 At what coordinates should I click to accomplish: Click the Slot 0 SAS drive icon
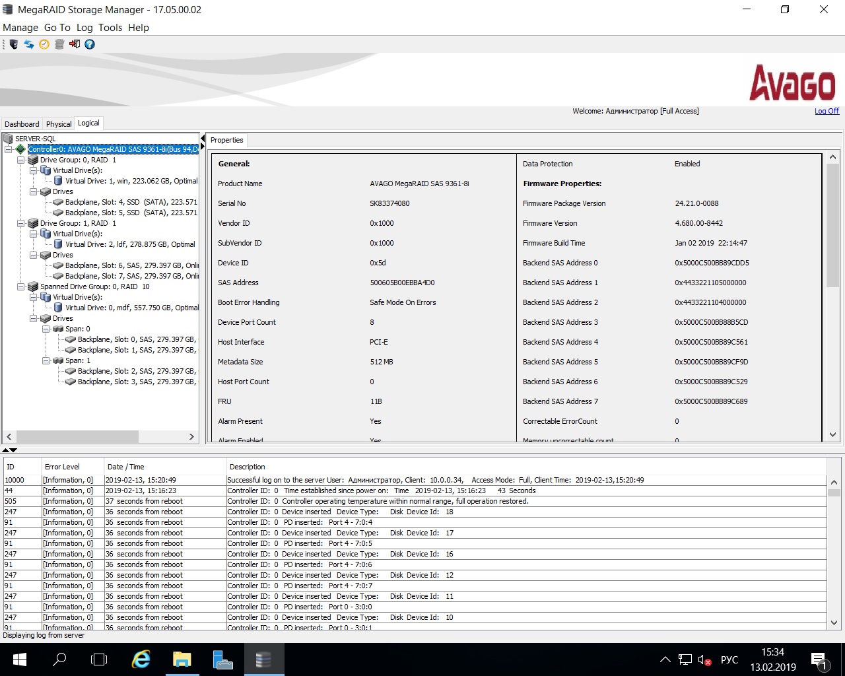tap(71, 339)
